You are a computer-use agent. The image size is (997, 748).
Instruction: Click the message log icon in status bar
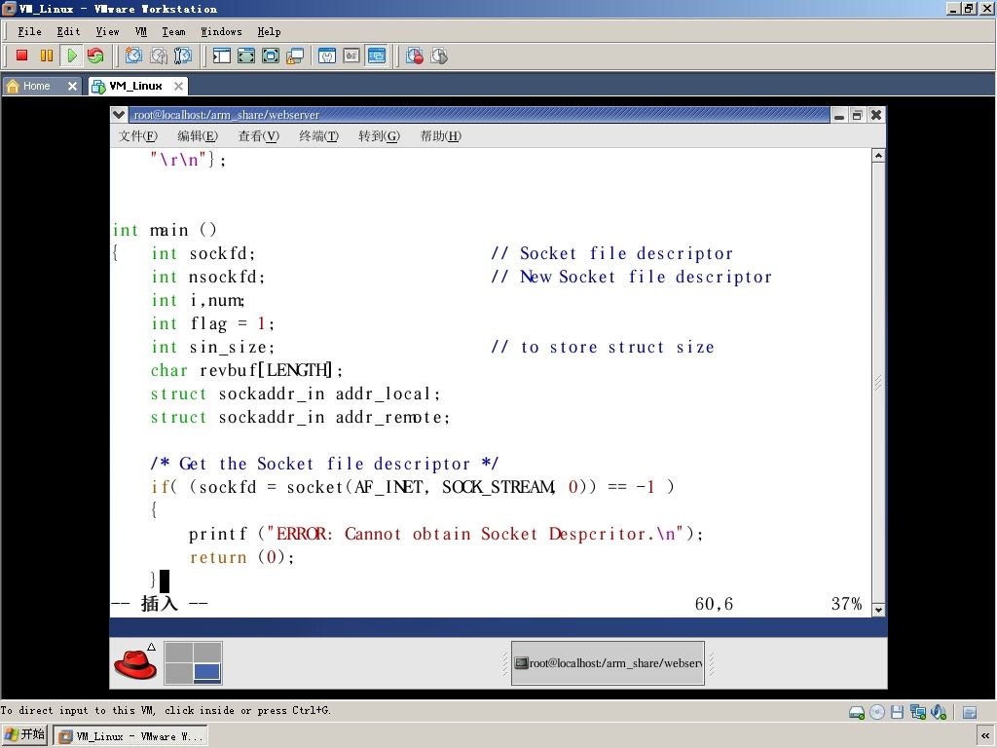[x=970, y=712]
